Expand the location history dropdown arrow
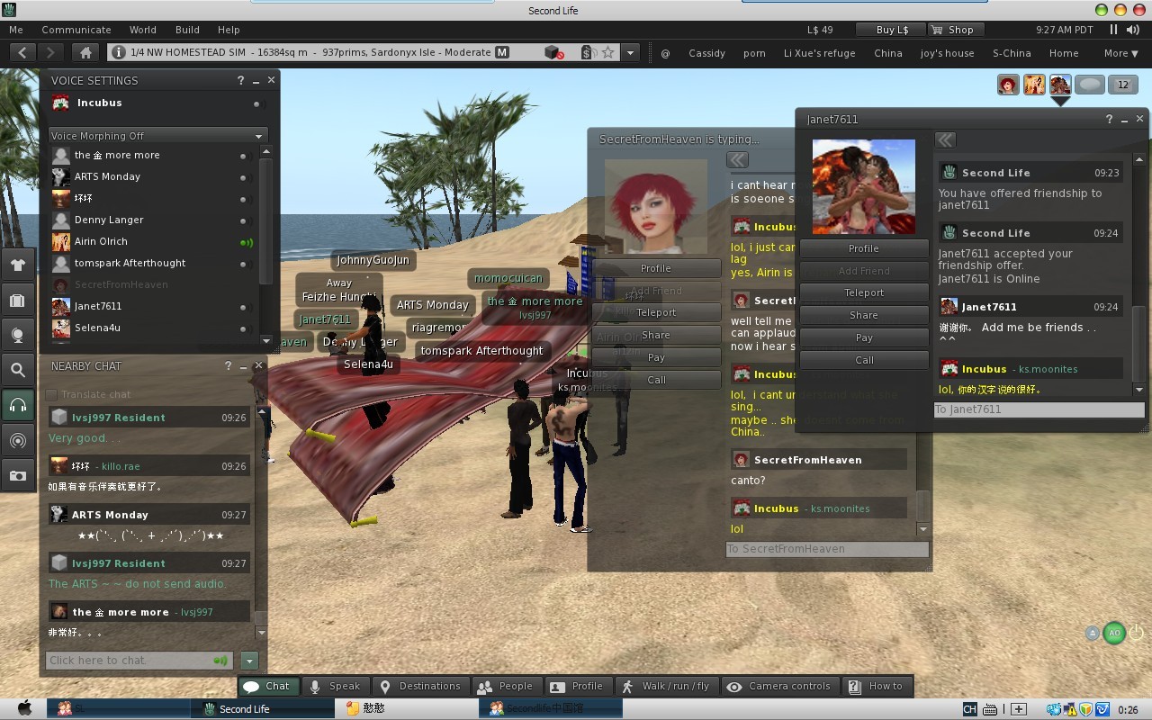 630,53
